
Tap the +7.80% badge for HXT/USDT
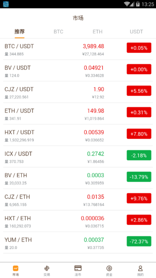coord(139,134)
